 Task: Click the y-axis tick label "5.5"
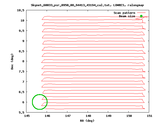pos(22,112)
